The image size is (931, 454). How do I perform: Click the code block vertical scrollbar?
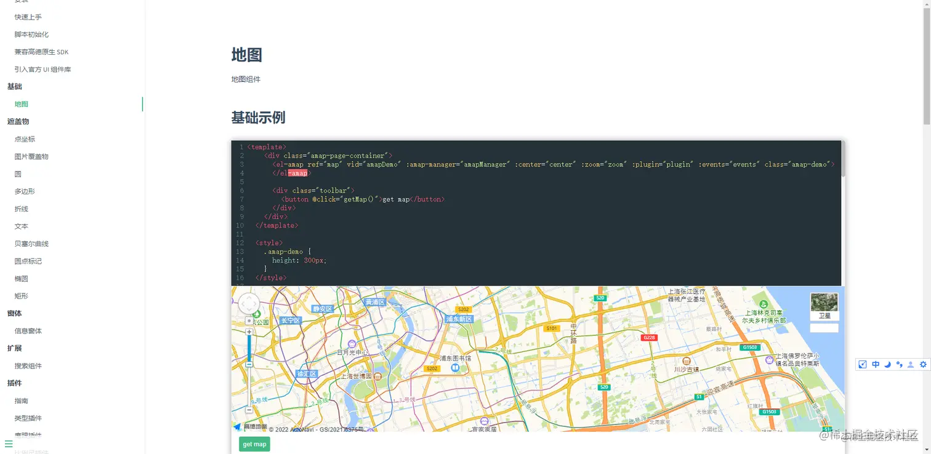(843, 159)
